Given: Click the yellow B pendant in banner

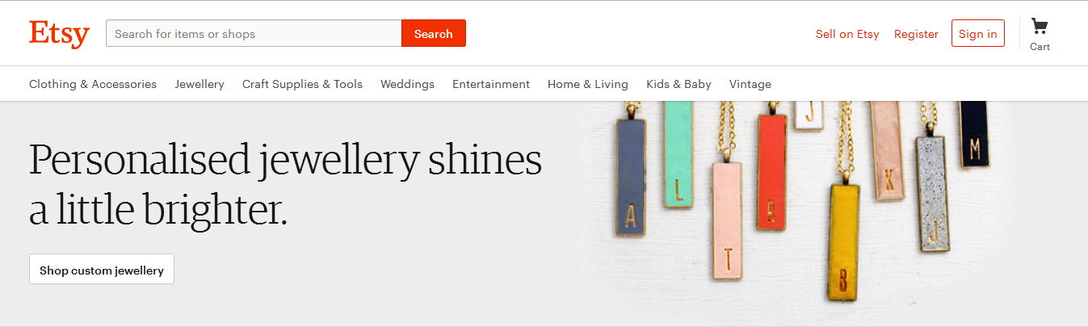Looking at the screenshot, I should coord(844,241).
